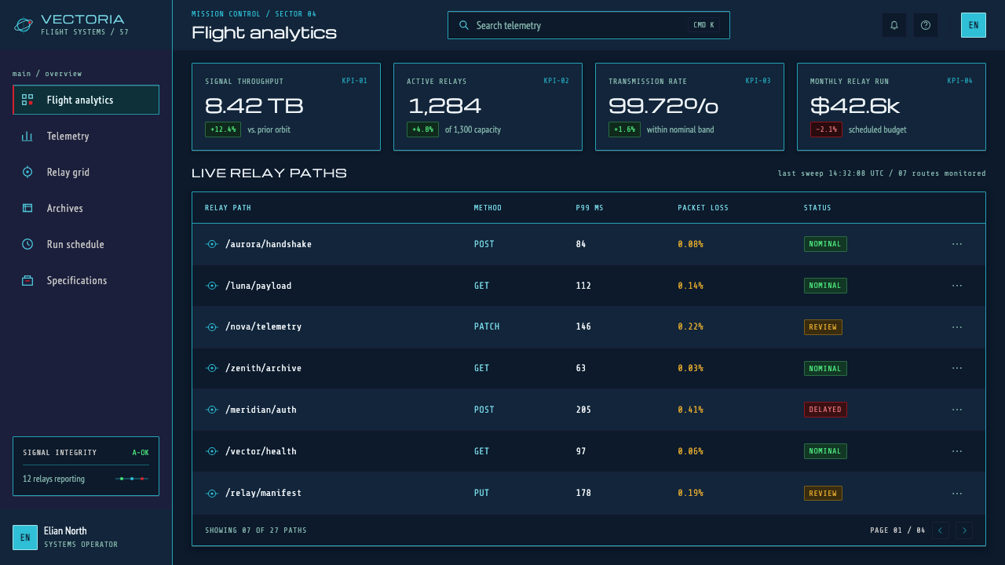This screenshot has width=1005, height=565.
Task: Click the +12.4% change badge
Action: click(223, 129)
